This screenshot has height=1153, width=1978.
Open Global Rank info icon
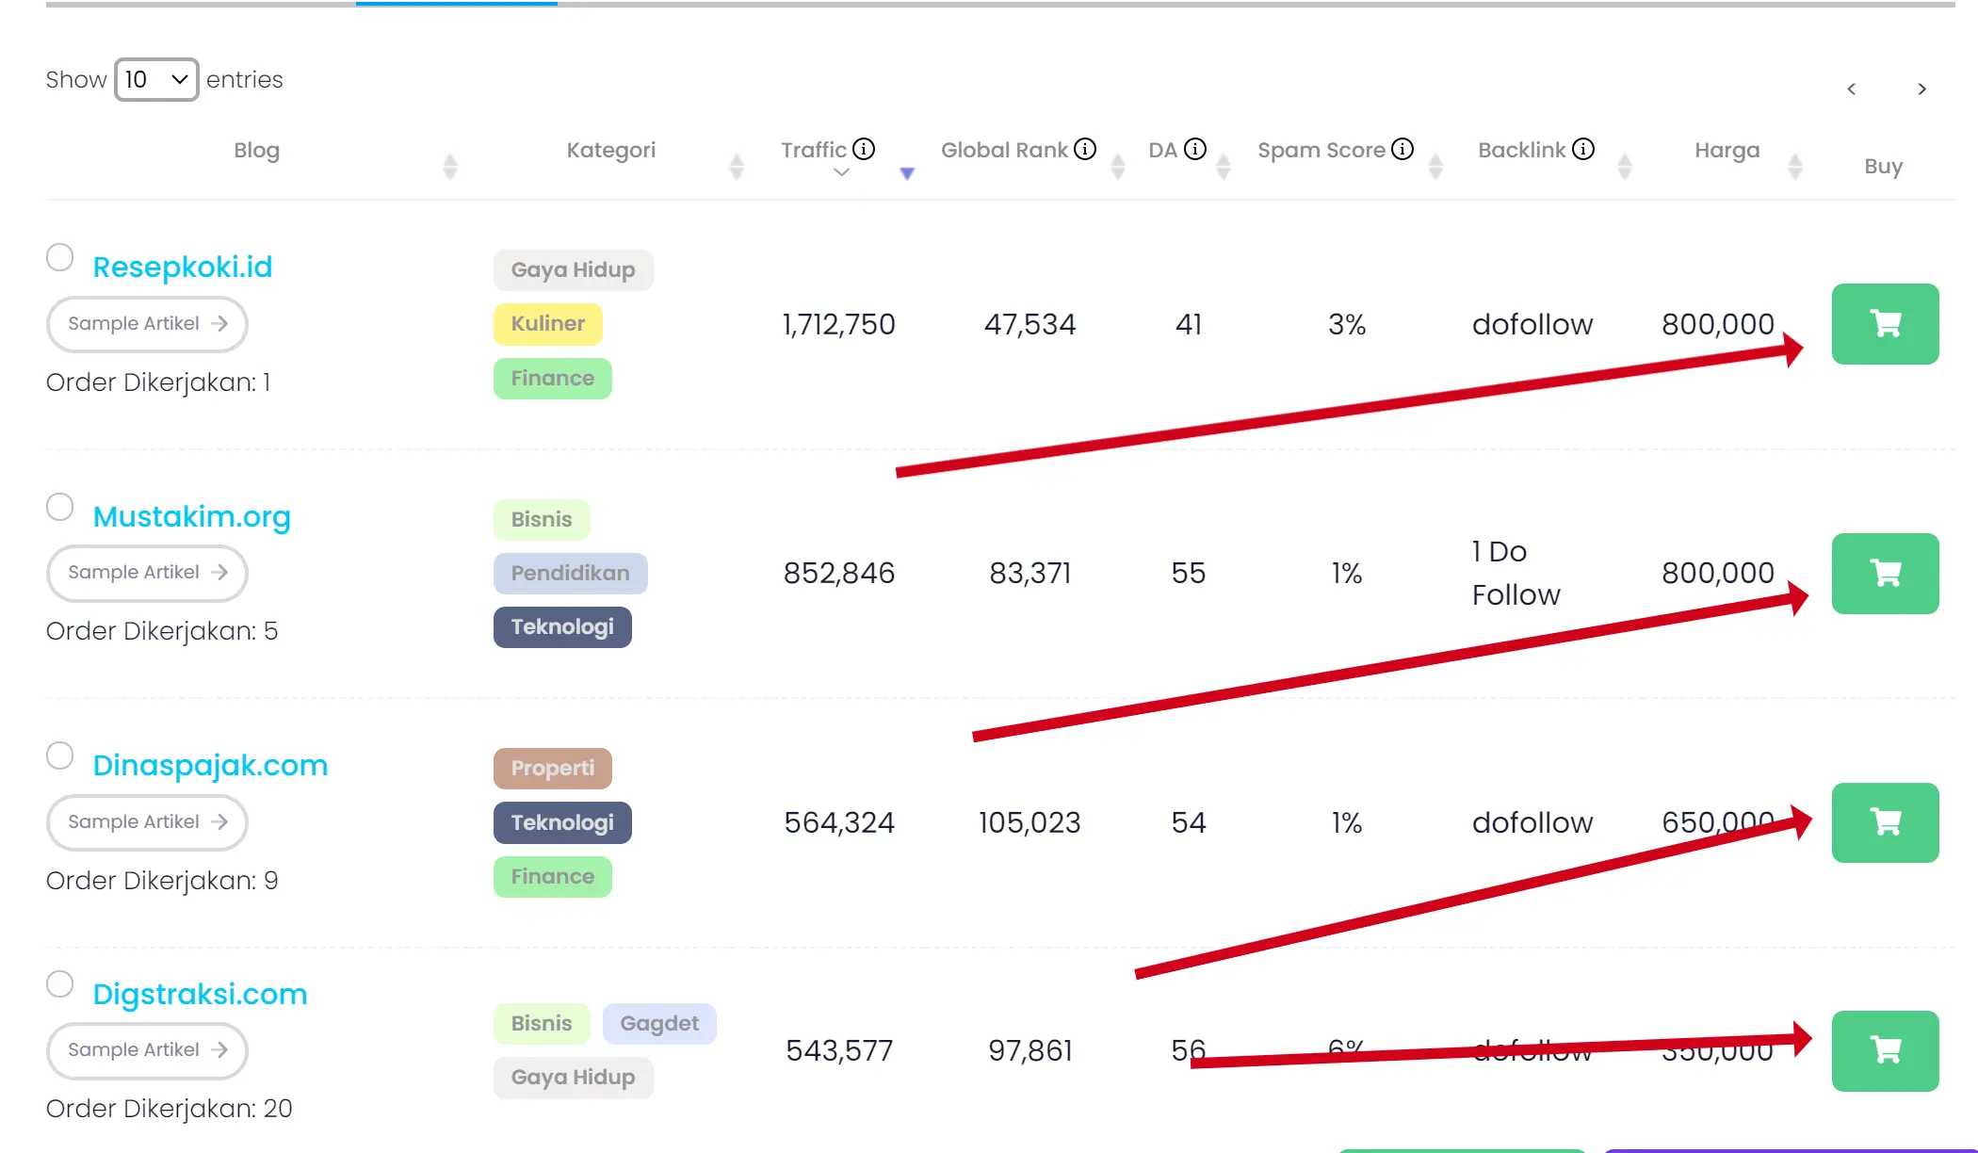[x=1085, y=149]
